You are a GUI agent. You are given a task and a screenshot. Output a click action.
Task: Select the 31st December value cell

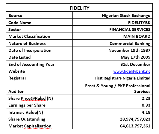tap(113, 64)
